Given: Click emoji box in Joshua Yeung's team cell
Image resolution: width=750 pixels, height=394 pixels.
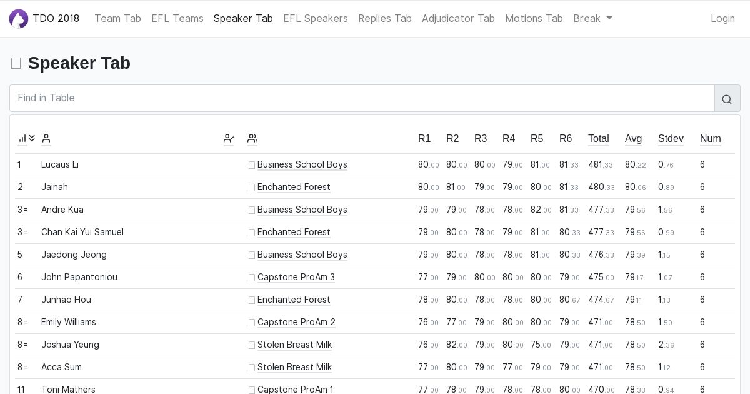Looking at the screenshot, I should click(x=252, y=345).
